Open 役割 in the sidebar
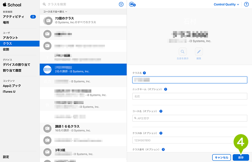Image resolution: width=252 pixels, height=162 pixels. 6,50
